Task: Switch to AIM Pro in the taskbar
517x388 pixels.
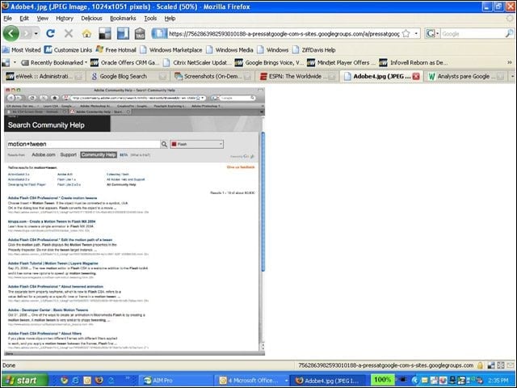Action: click(174, 381)
